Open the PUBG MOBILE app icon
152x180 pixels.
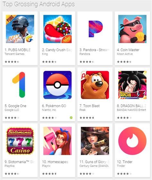pos(20,29)
